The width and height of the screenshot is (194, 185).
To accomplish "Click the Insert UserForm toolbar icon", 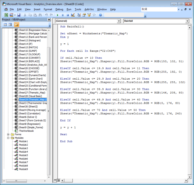I will [11, 15].
